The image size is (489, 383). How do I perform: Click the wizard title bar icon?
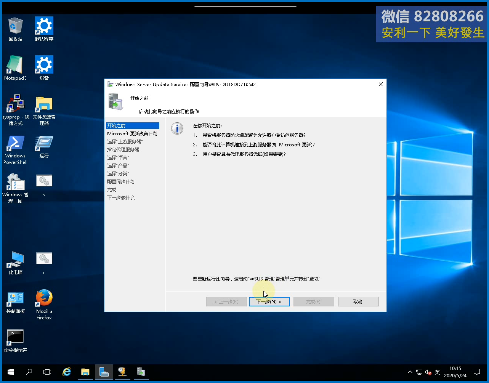(x=110, y=84)
